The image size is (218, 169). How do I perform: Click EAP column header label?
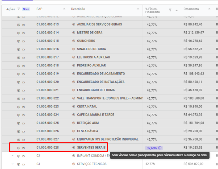tap(39, 9)
